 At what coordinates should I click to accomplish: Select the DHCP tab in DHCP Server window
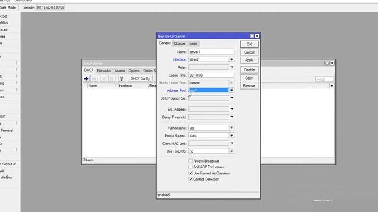point(89,71)
